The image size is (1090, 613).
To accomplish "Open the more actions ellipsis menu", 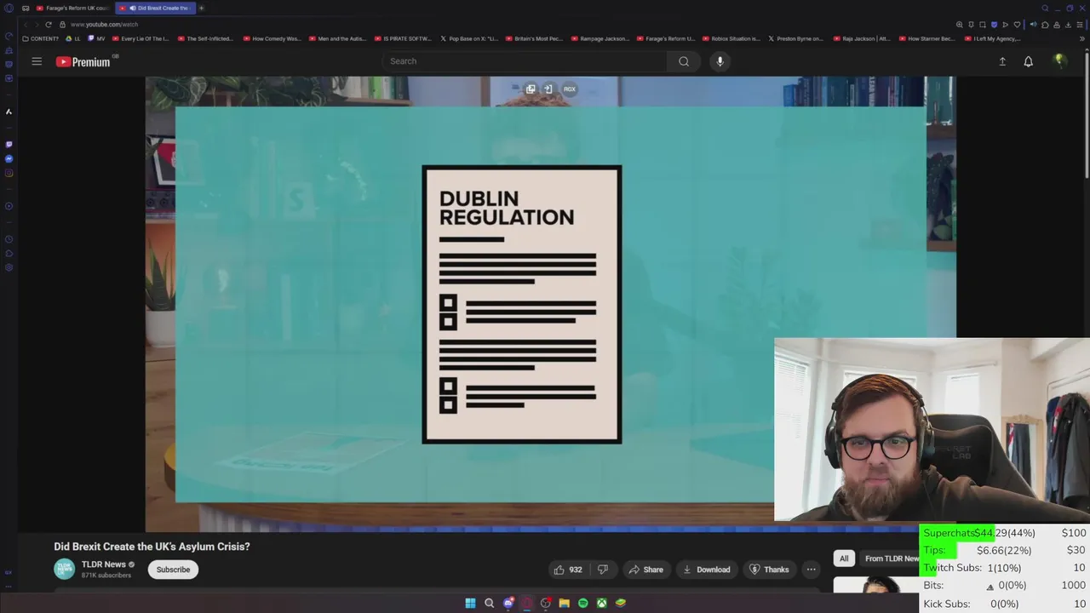I will click(811, 570).
